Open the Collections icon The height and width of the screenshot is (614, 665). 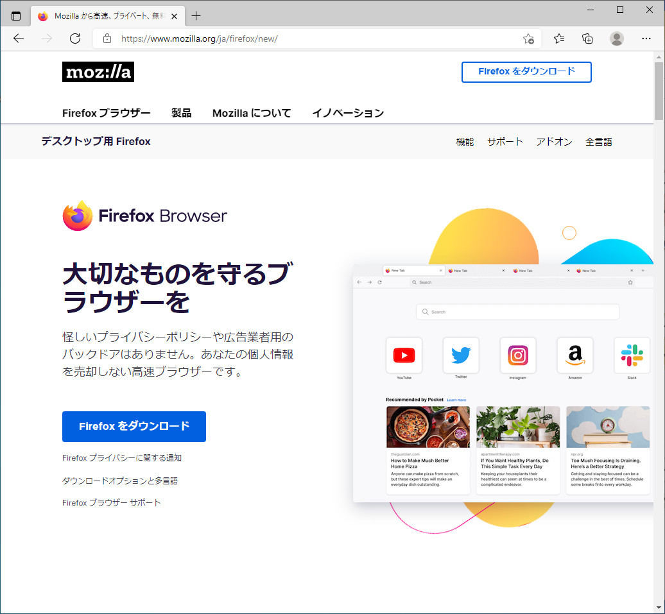(x=587, y=38)
